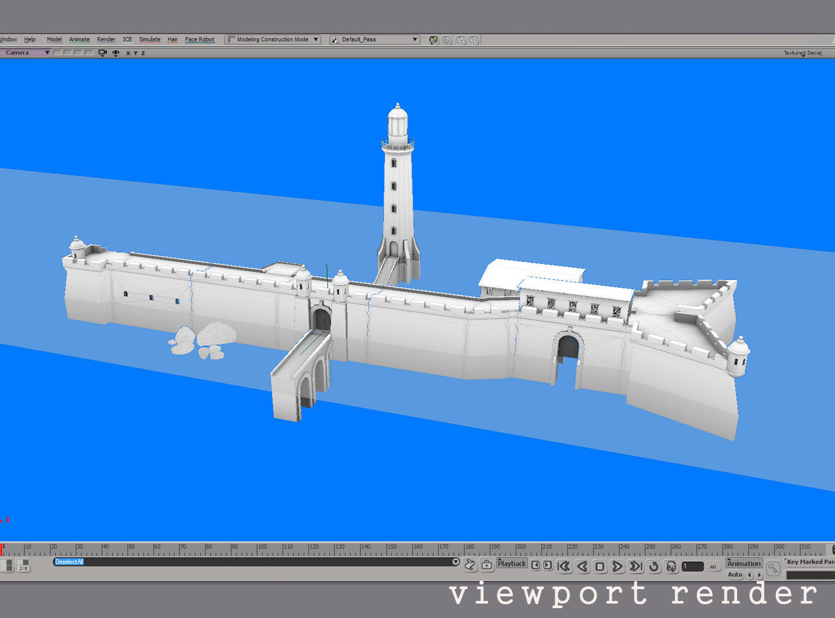Select the third viewport memo cam slot
Viewport: 835px width, 618px height.
[x=77, y=53]
